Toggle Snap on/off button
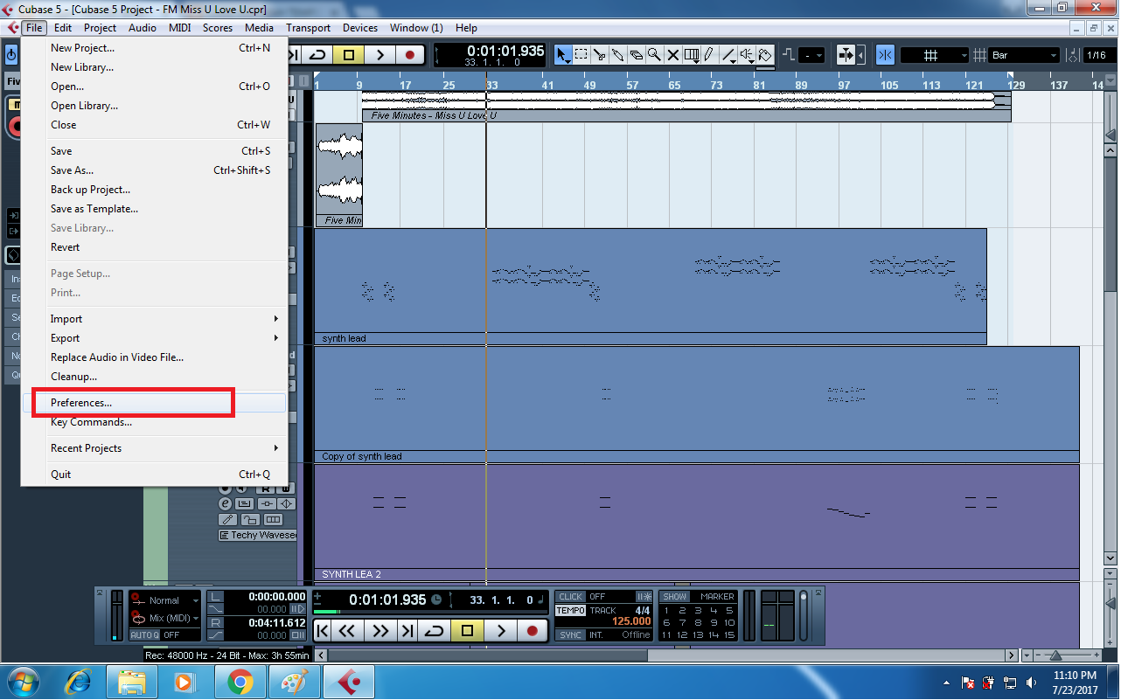The width and height of the screenshot is (1121, 700). [885, 55]
